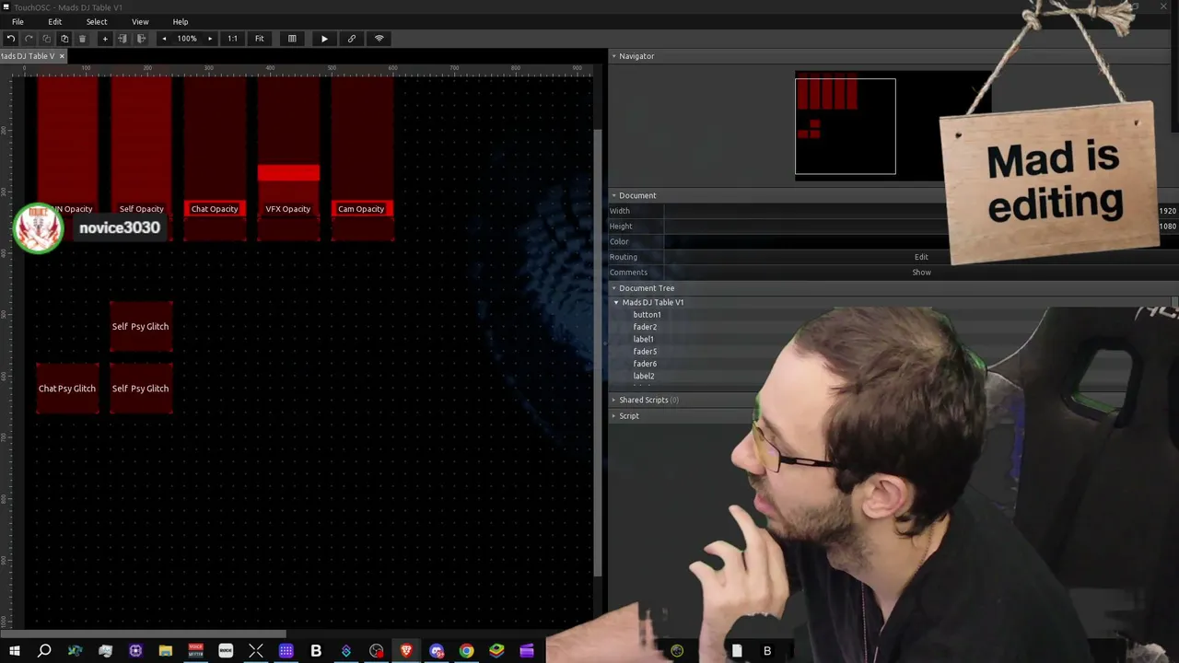
Task: Select fader6 in the Document Tree
Action: pos(645,364)
